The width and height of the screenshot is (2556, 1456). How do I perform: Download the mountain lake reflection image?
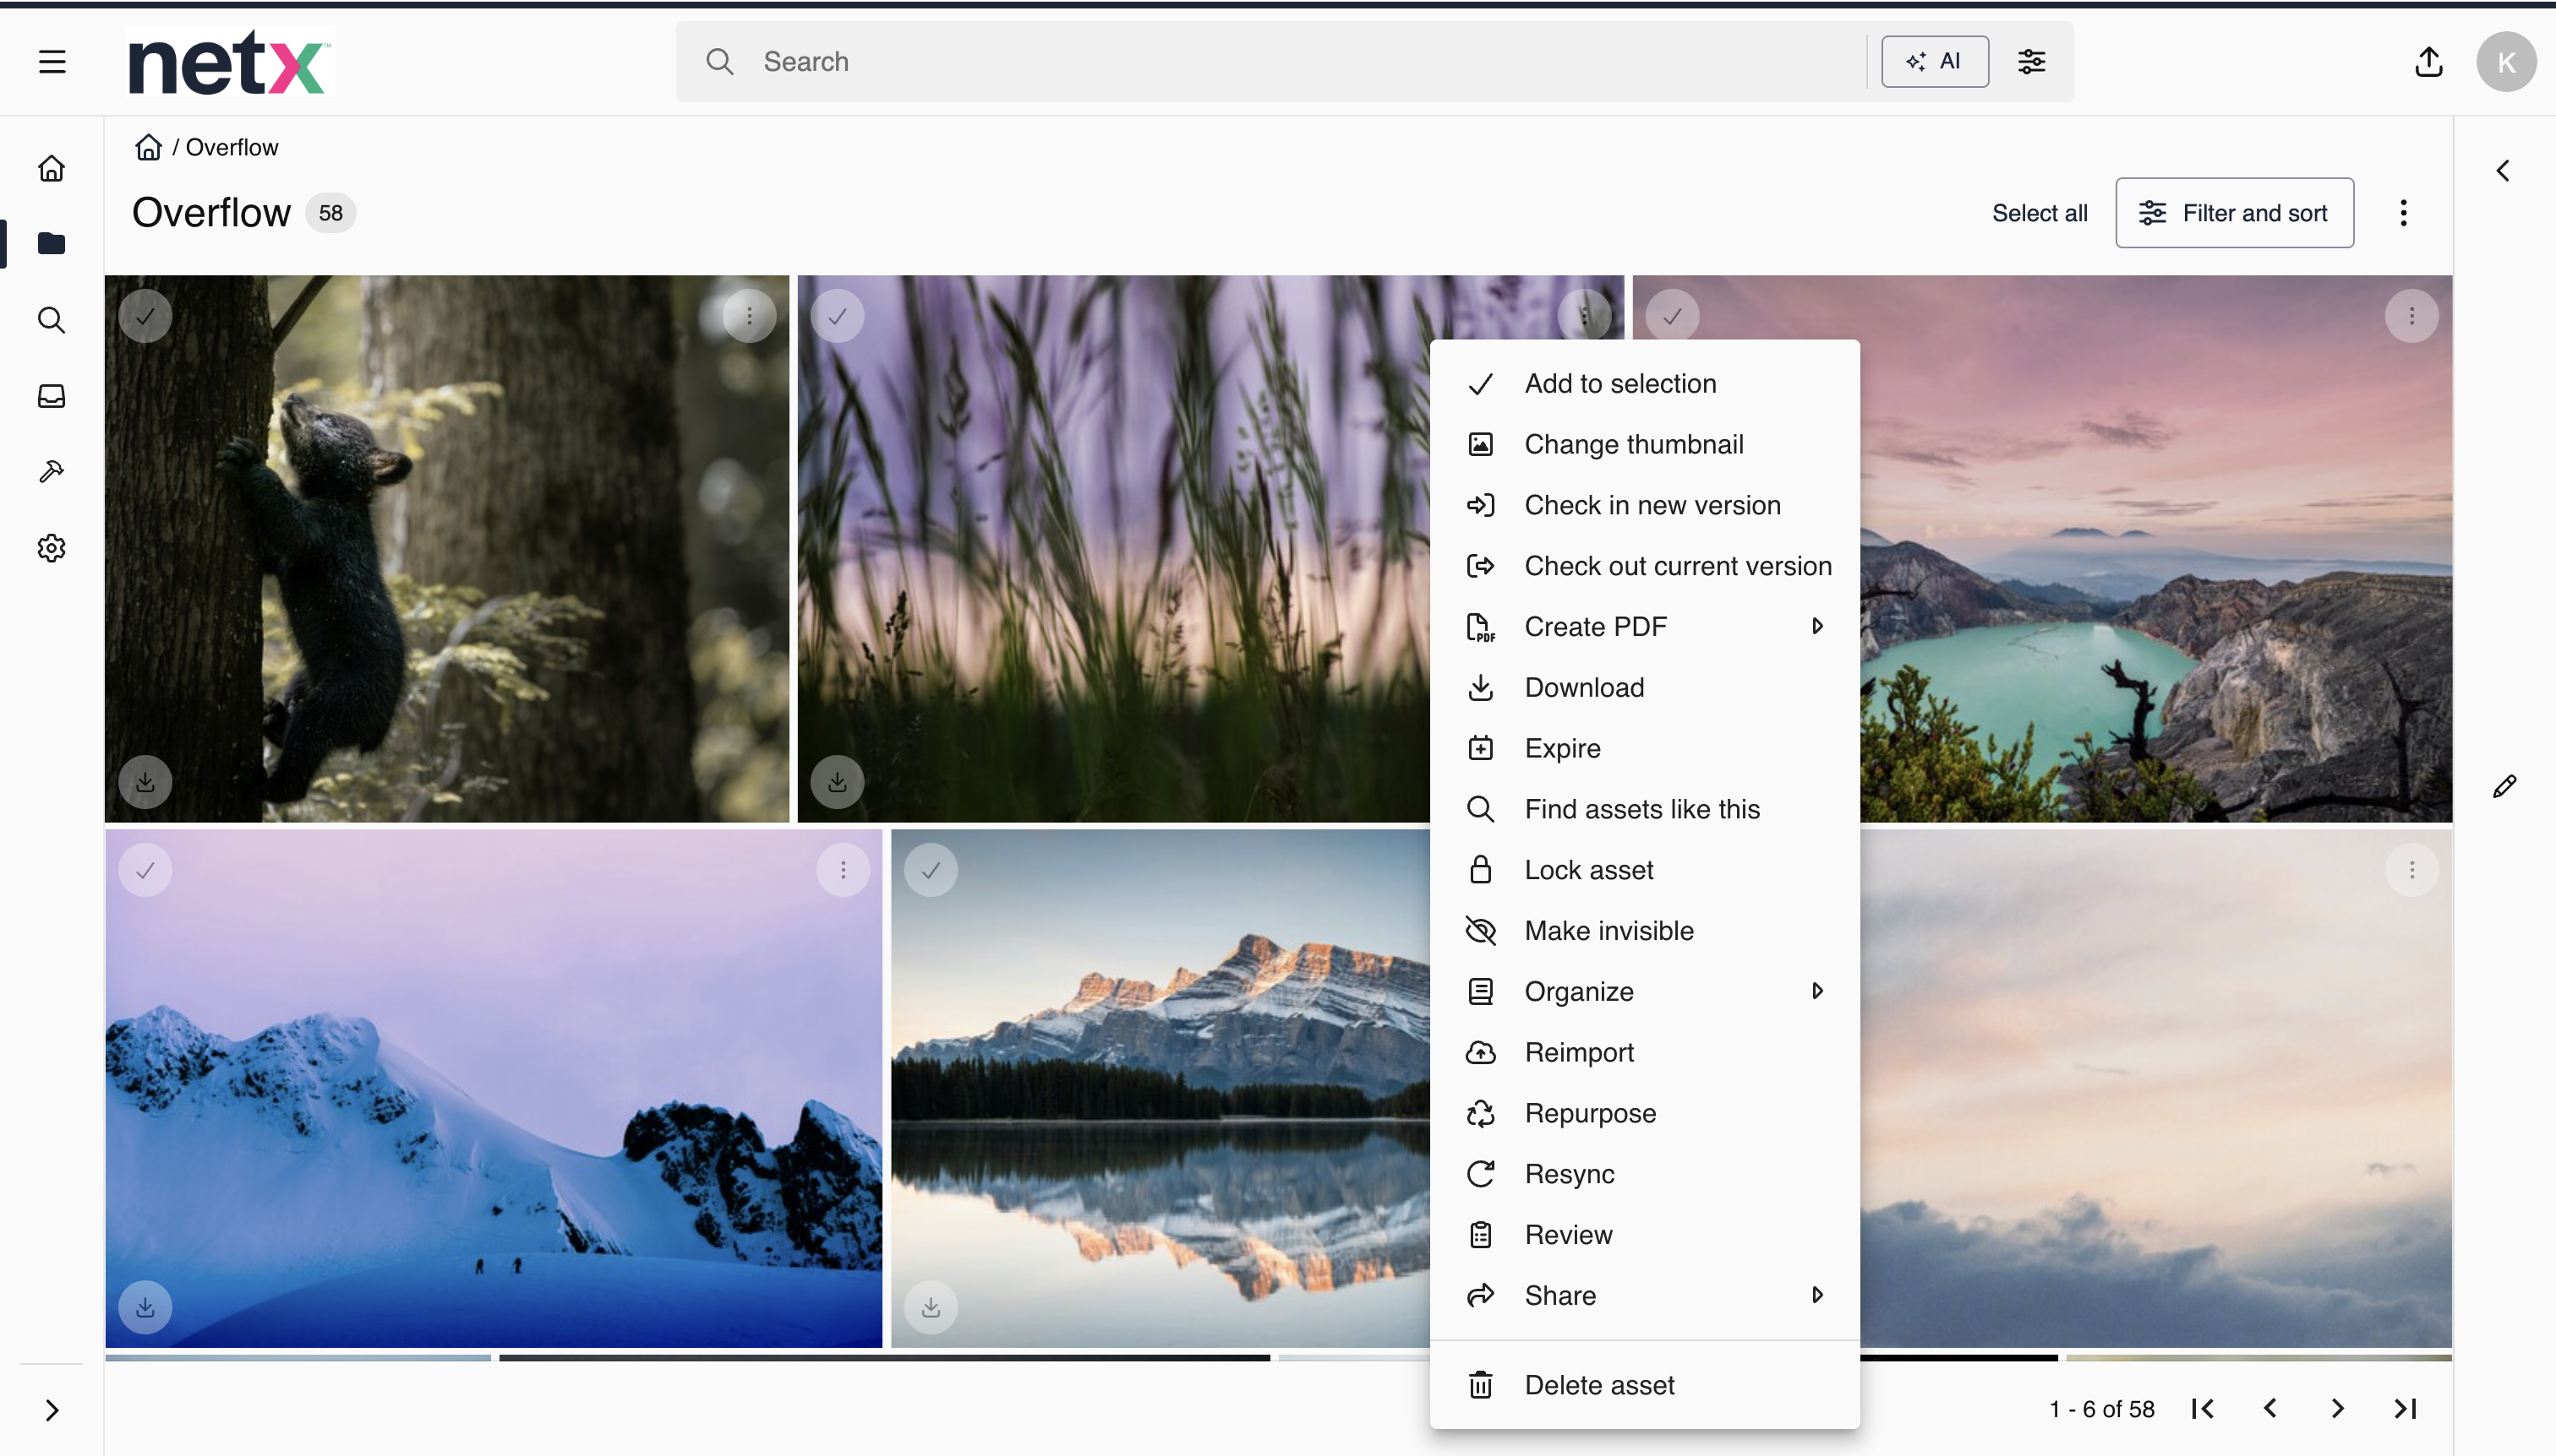[931, 1307]
